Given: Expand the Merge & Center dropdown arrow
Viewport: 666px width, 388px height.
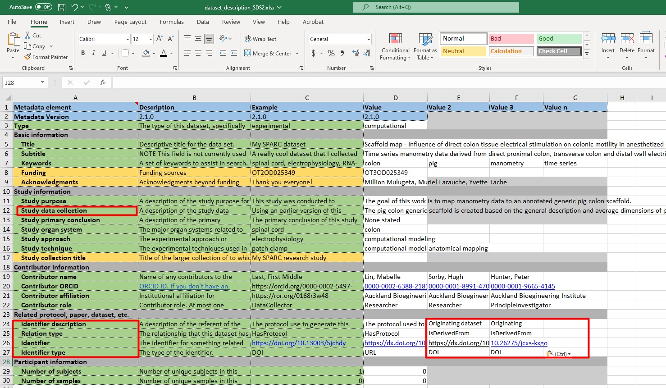Looking at the screenshot, I should [297, 53].
